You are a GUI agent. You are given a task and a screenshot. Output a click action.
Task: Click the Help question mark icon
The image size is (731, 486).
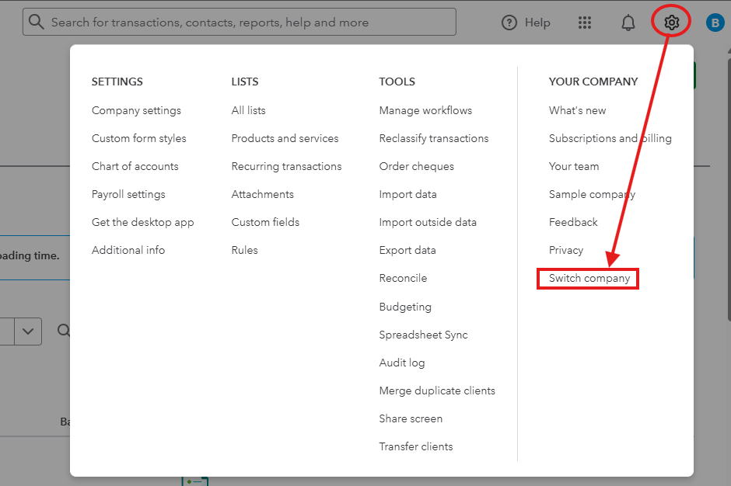(x=509, y=23)
